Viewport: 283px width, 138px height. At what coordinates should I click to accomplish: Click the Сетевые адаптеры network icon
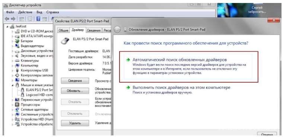click(17, 109)
